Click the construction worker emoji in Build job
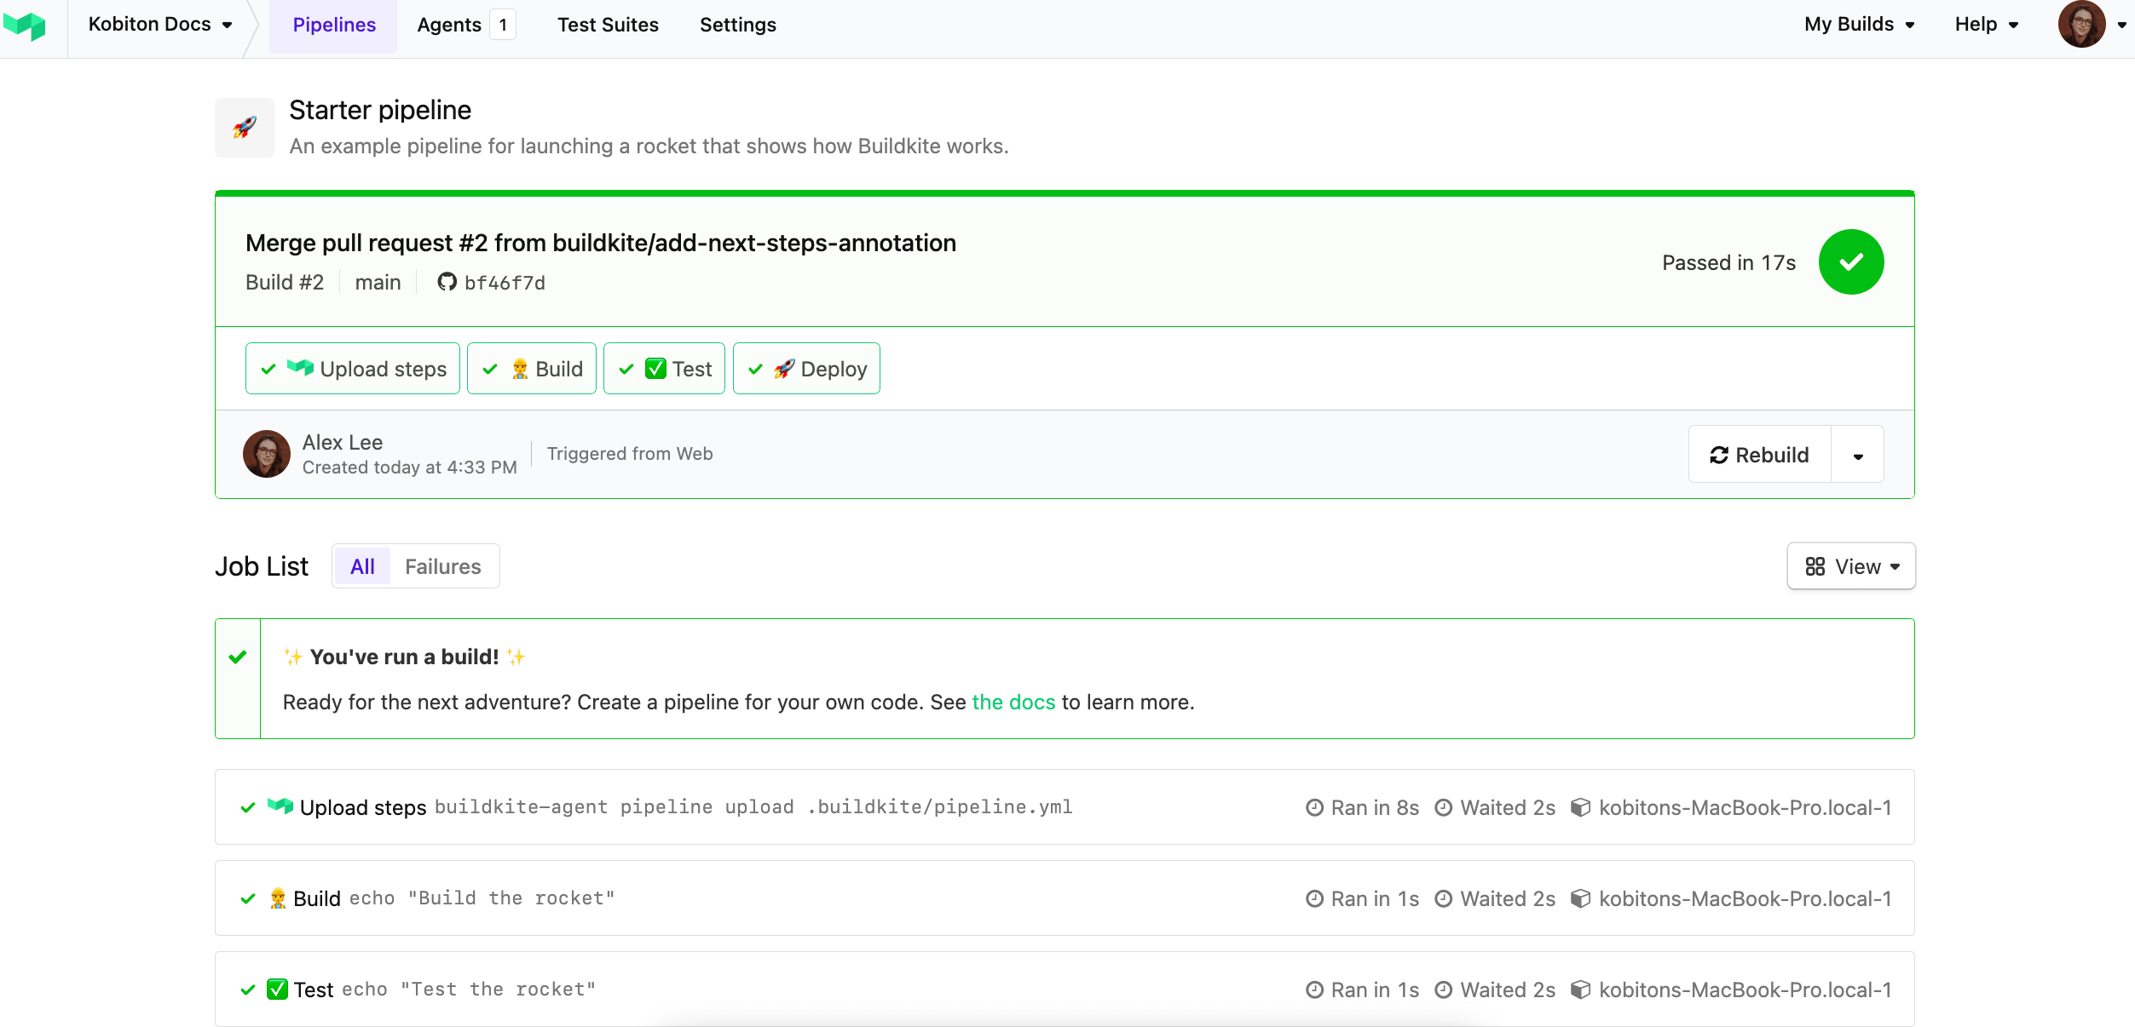The image size is (2135, 1027). [x=278, y=898]
